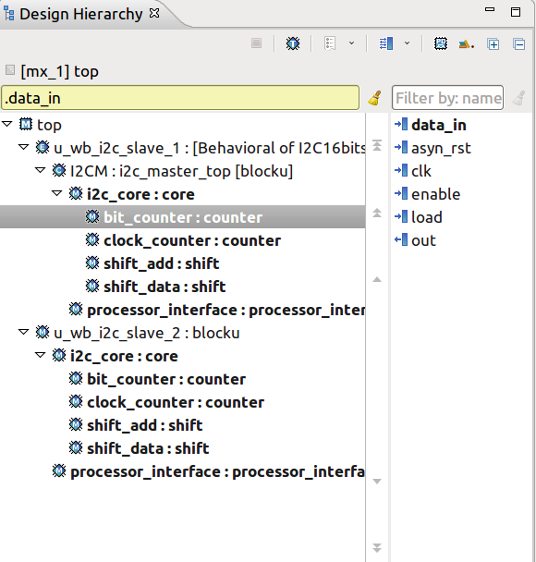
Task: Collapse i2c_core under u_wb_i2c_slave_2
Action: click(x=40, y=355)
